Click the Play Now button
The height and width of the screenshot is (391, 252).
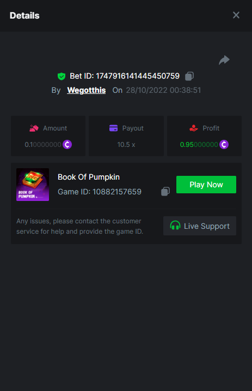coord(206,185)
